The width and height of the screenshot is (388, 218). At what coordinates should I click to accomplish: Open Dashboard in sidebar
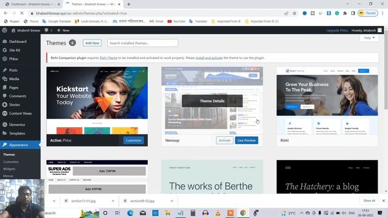coord(18,42)
